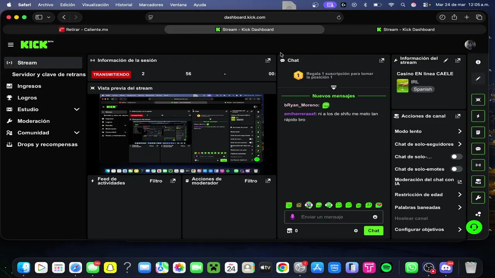Toggle session info broadcast icon in right rail
The height and width of the screenshot is (278, 495).
coord(478,165)
